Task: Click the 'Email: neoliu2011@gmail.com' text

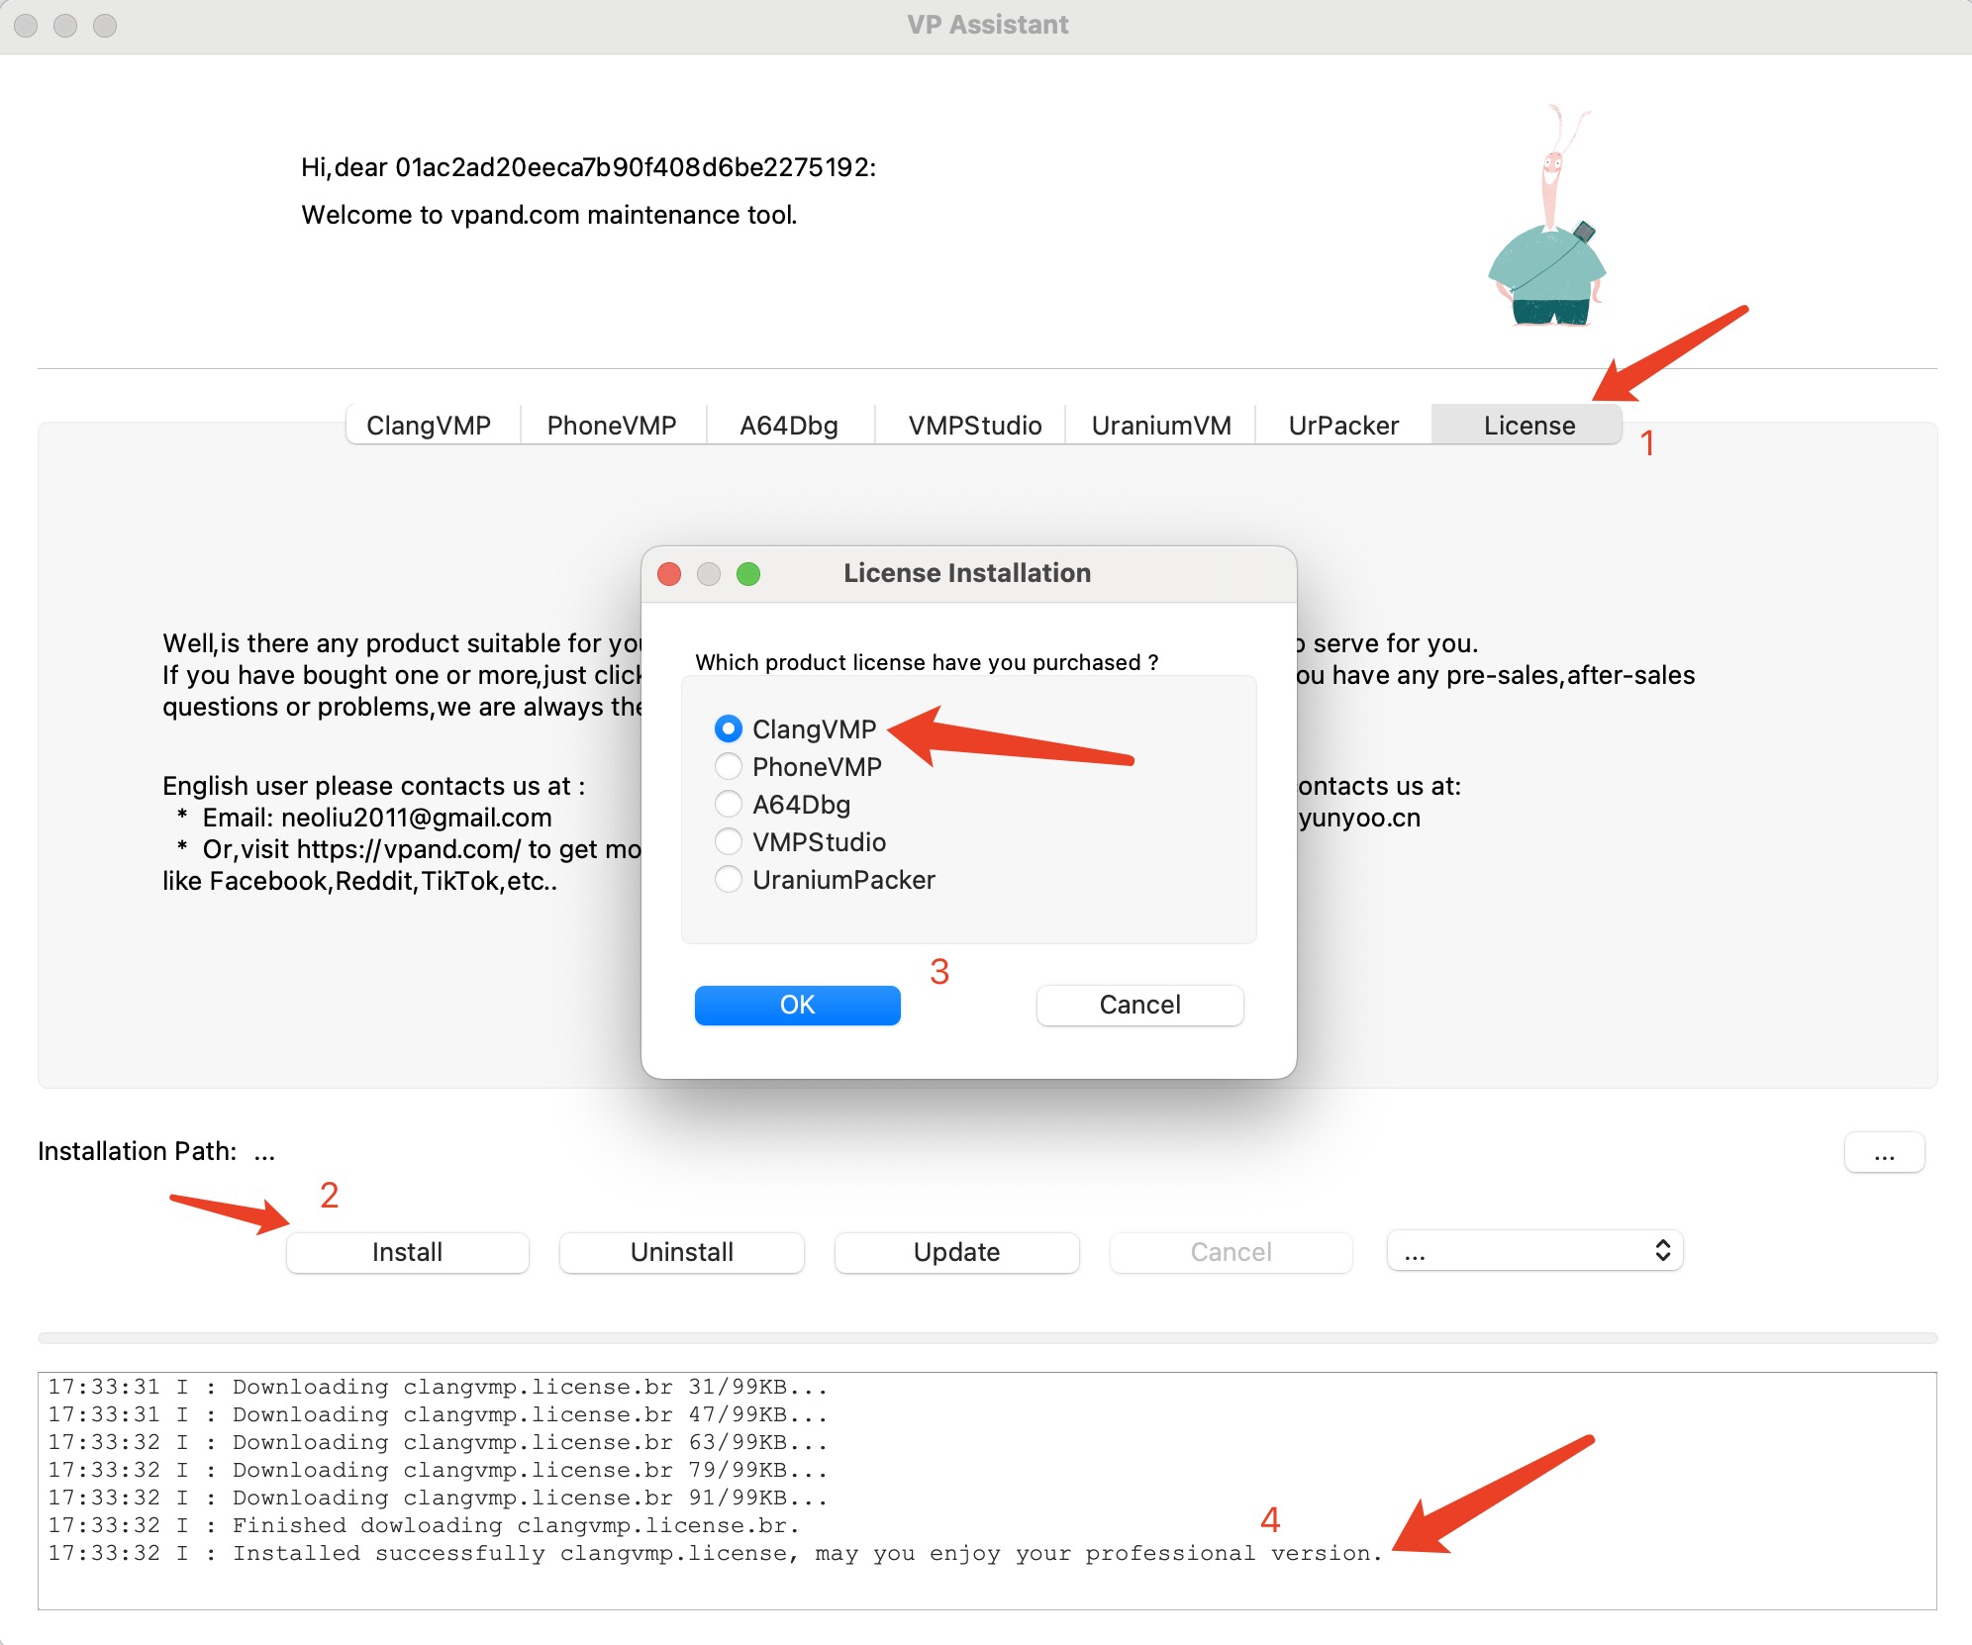Action: 377,818
